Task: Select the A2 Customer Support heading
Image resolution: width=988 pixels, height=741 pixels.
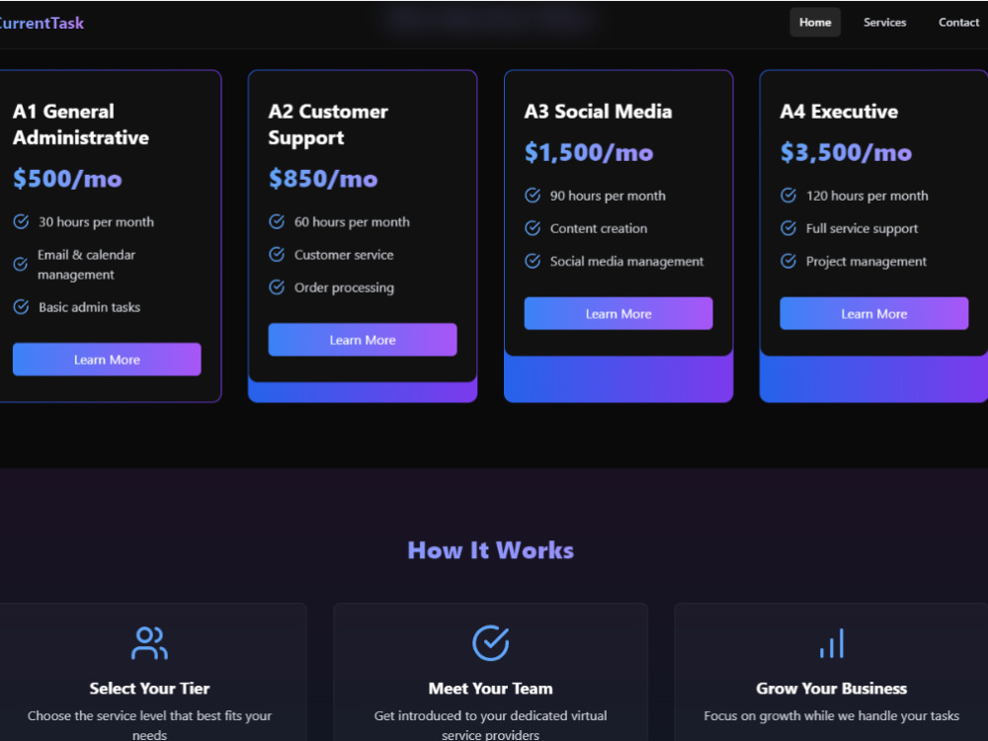Action: point(328,124)
